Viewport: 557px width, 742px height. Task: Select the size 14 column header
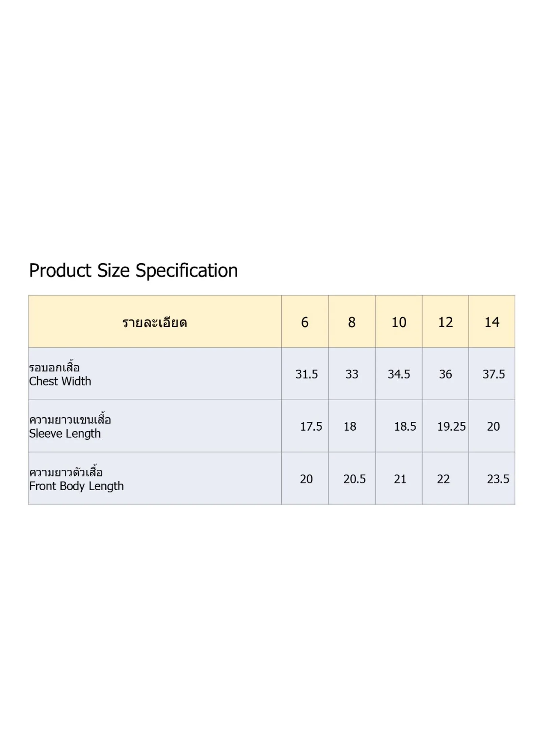[492, 323]
